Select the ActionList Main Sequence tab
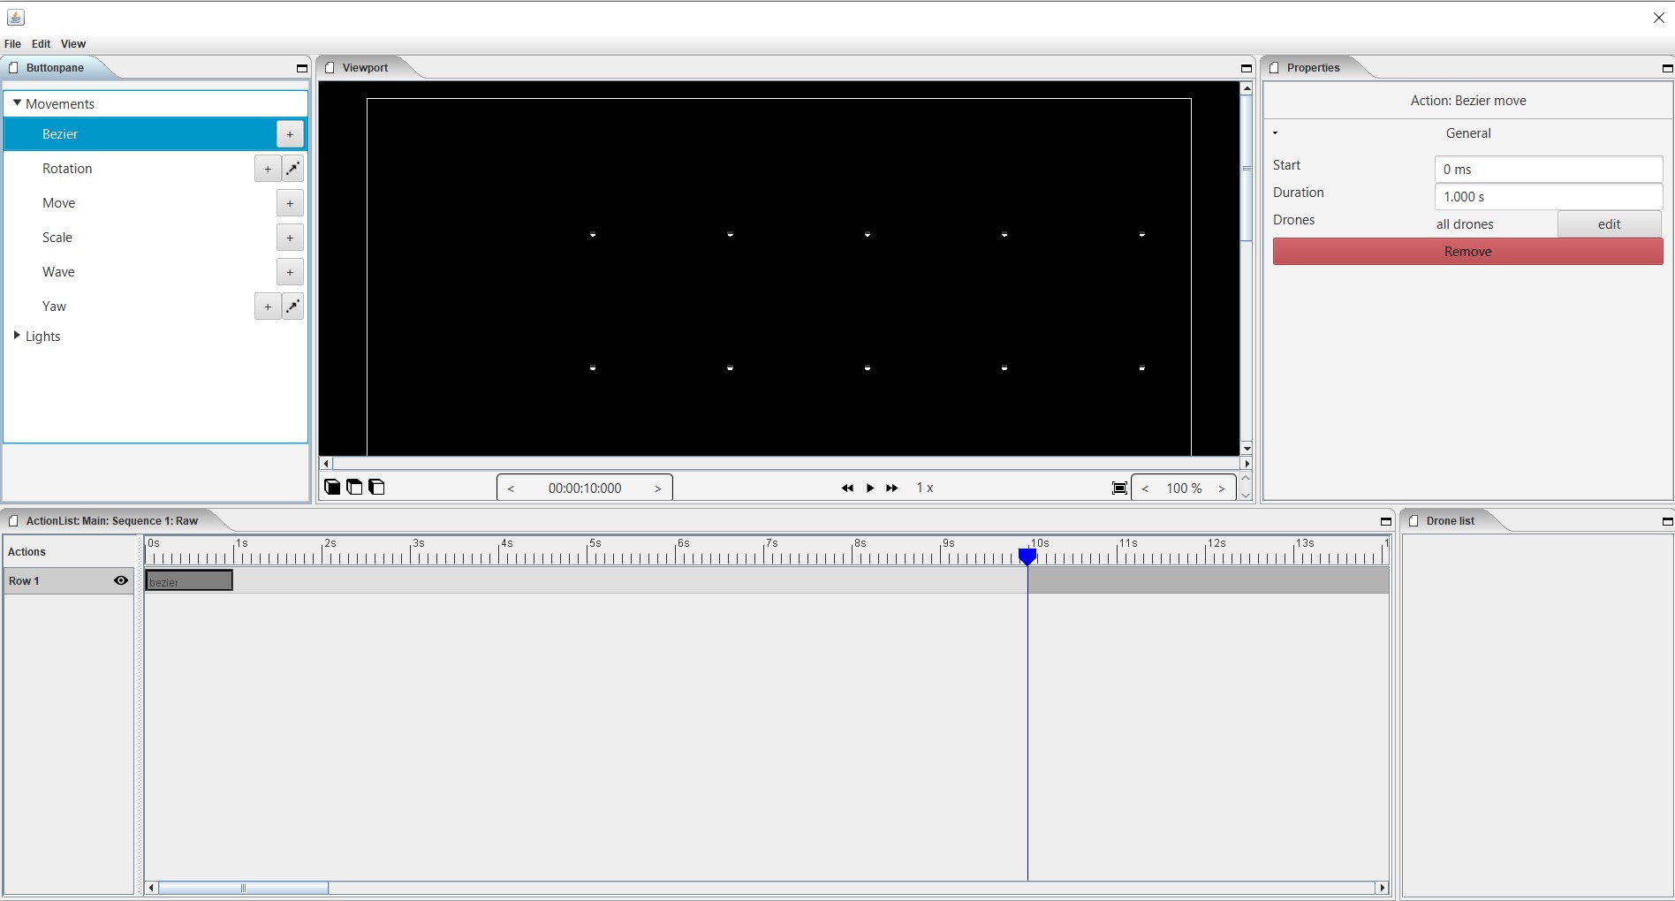 pos(111,521)
